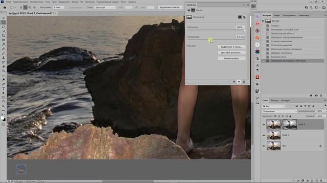Open the Filter menu
327x183 pixels.
click(75, 2)
